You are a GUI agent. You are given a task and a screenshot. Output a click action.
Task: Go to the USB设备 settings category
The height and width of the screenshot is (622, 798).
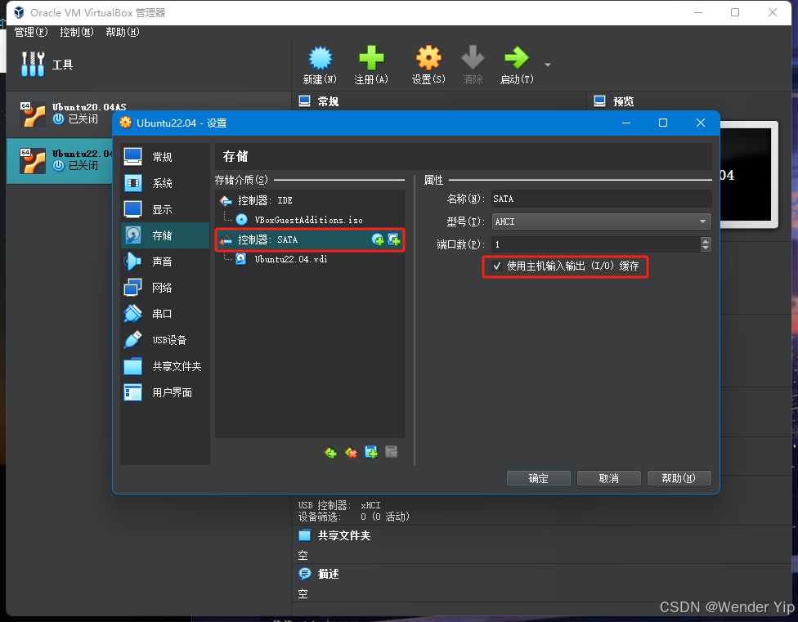click(165, 340)
